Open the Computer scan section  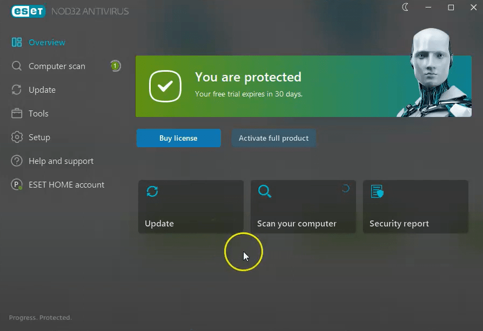click(x=57, y=66)
